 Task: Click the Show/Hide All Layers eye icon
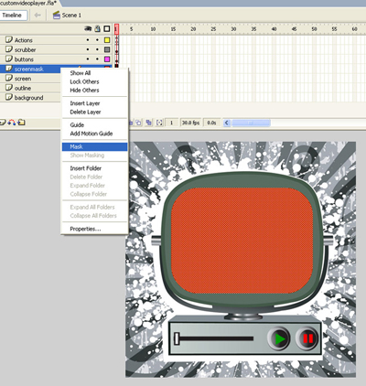pos(88,28)
